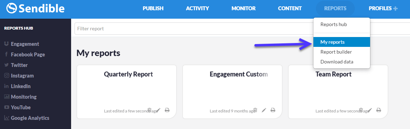Open the Quarterly Report card title
The width and height of the screenshot is (410, 129).
pyautogui.click(x=128, y=74)
